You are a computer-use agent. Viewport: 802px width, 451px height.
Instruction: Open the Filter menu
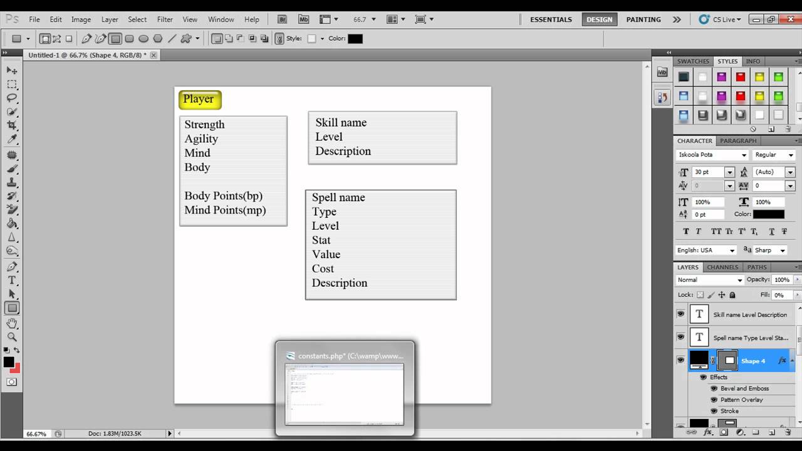[x=165, y=19]
